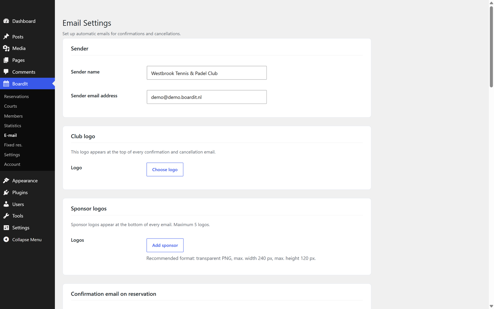Click the Comments speech bubble icon

[x=6, y=72]
